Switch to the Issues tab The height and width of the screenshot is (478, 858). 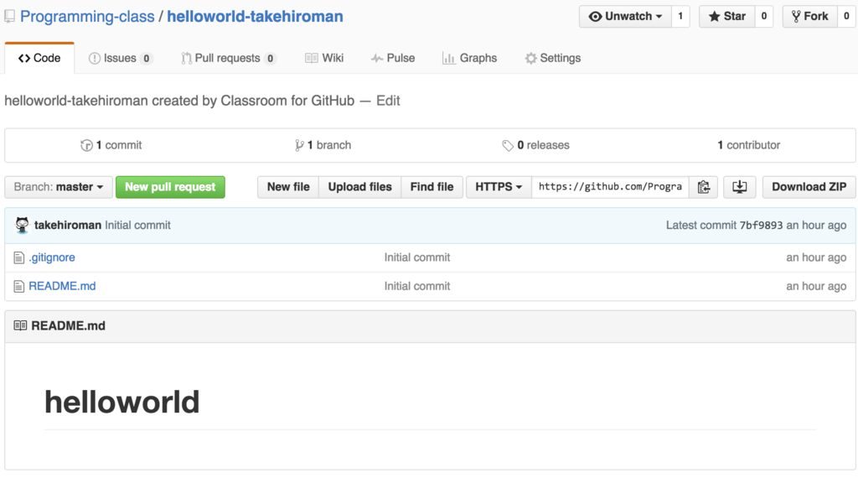click(121, 58)
